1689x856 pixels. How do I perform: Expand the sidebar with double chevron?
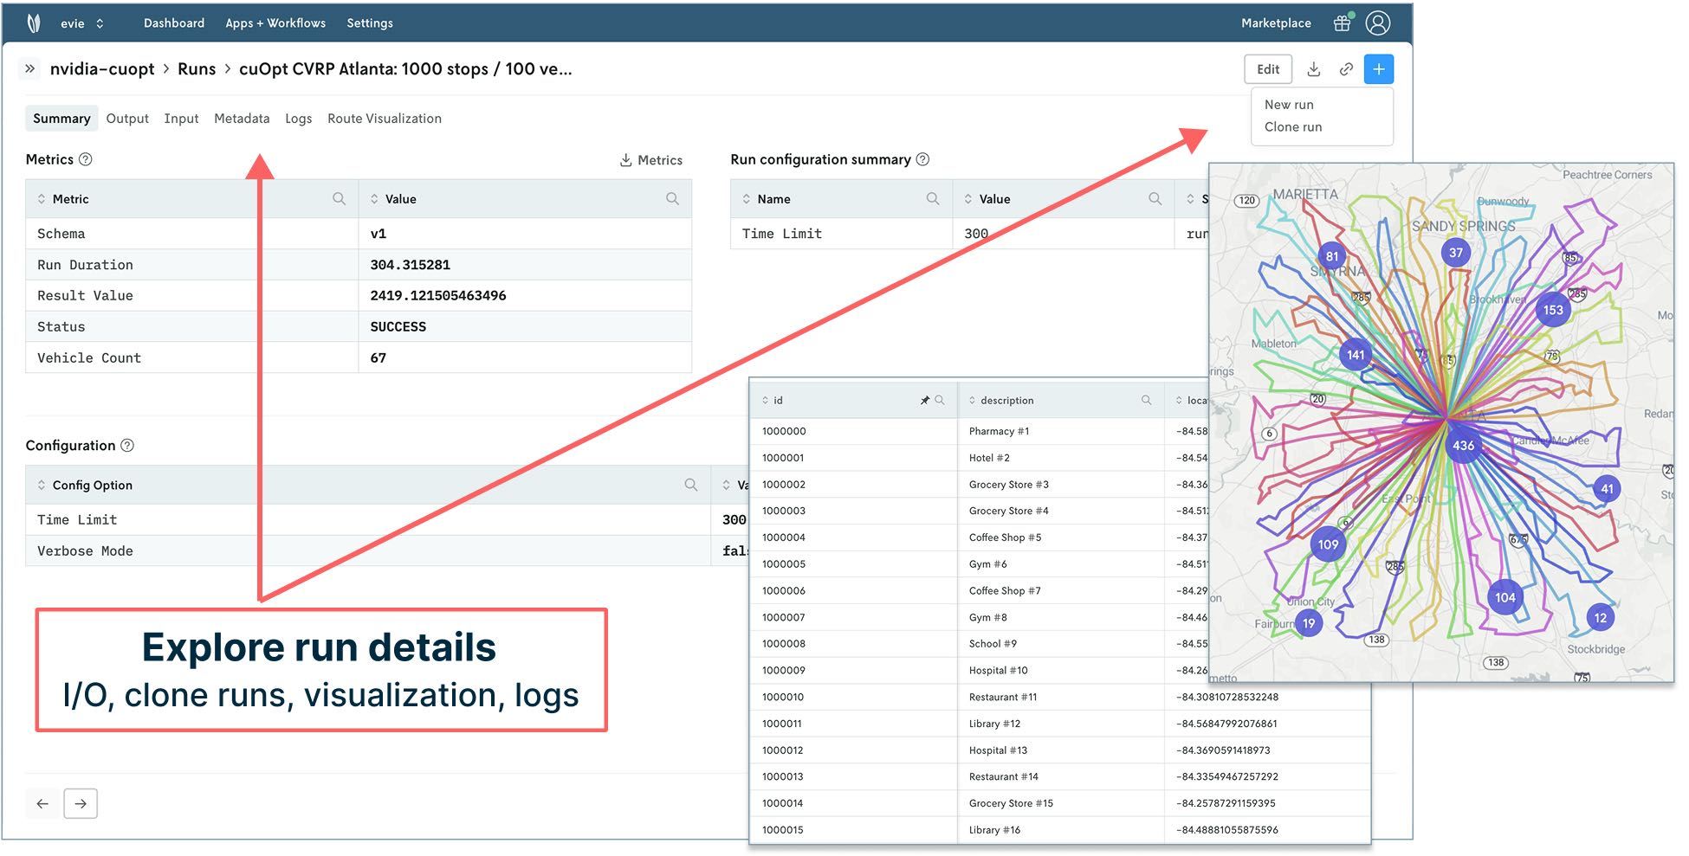29,68
